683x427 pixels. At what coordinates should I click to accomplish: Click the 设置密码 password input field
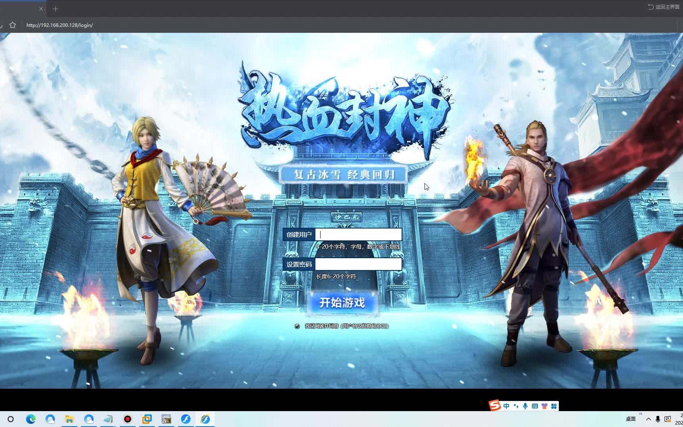click(x=358, y=264)
